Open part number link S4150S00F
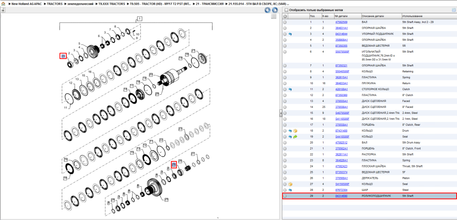The image size is (457, 220). pyautogui.click(x=342, y=184)
